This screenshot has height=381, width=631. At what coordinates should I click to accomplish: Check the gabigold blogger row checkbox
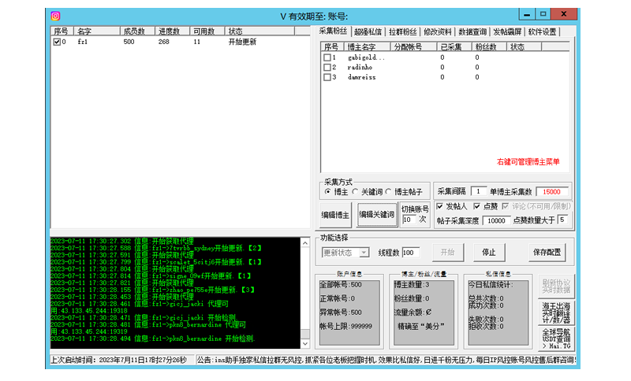[x=327, y=57]
